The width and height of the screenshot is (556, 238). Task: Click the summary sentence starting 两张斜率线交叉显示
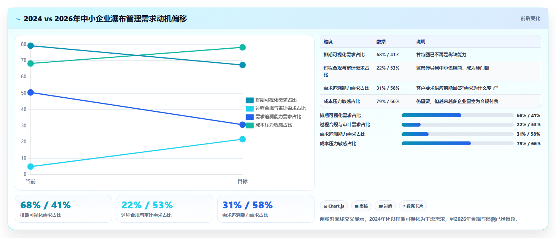coord(420,219)
